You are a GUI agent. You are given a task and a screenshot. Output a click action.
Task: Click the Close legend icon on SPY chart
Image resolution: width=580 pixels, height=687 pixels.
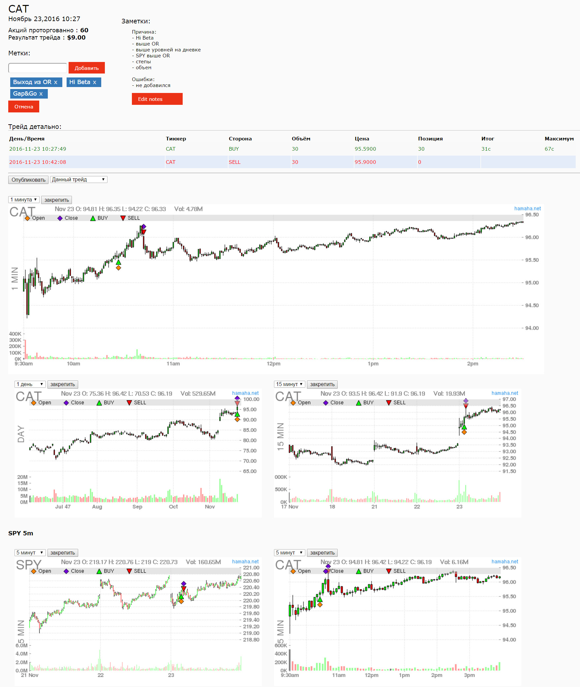click(x=66, y=571)
